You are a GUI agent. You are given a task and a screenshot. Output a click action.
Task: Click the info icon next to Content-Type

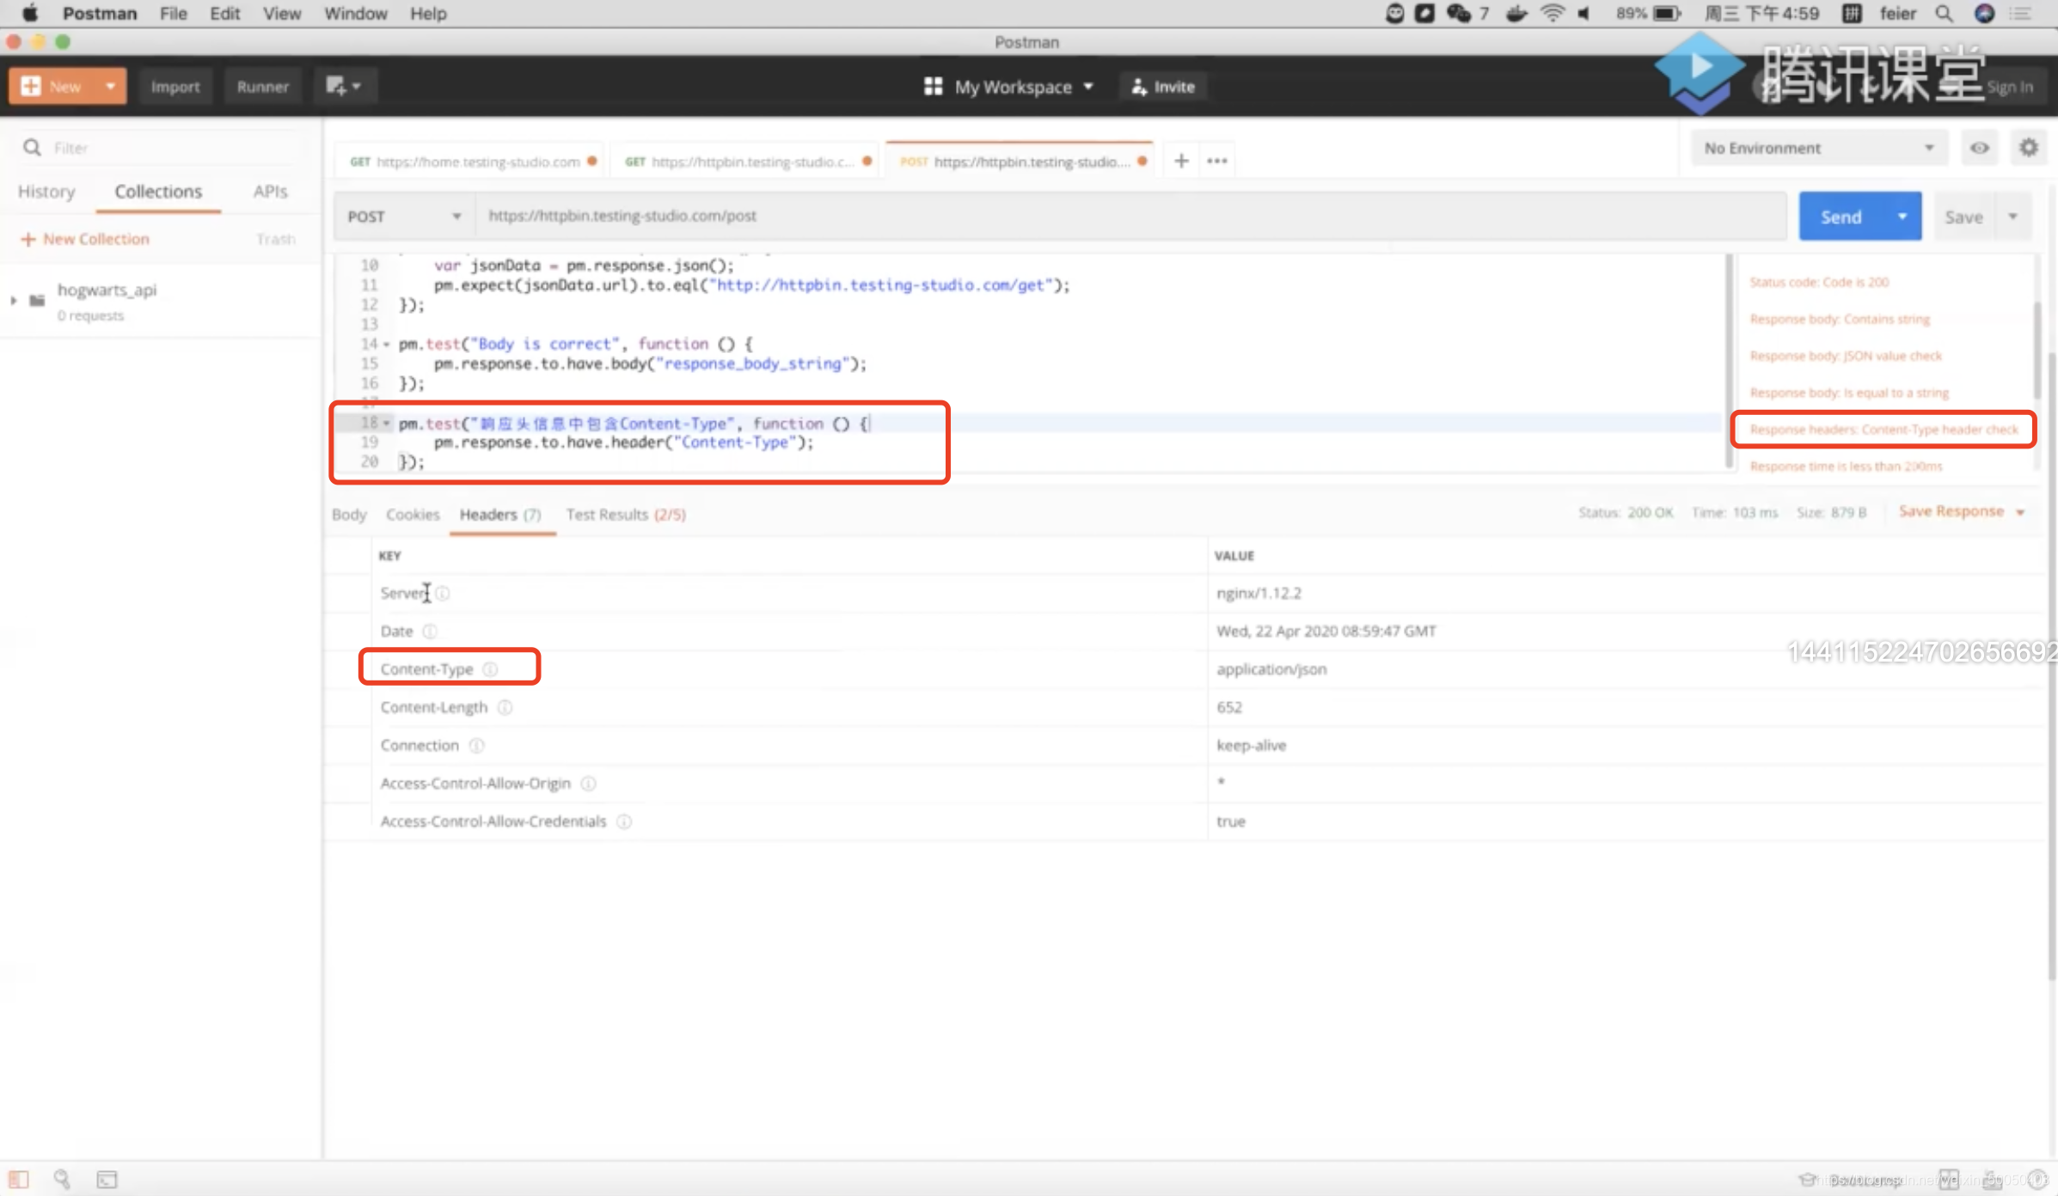tap(490, 668)
